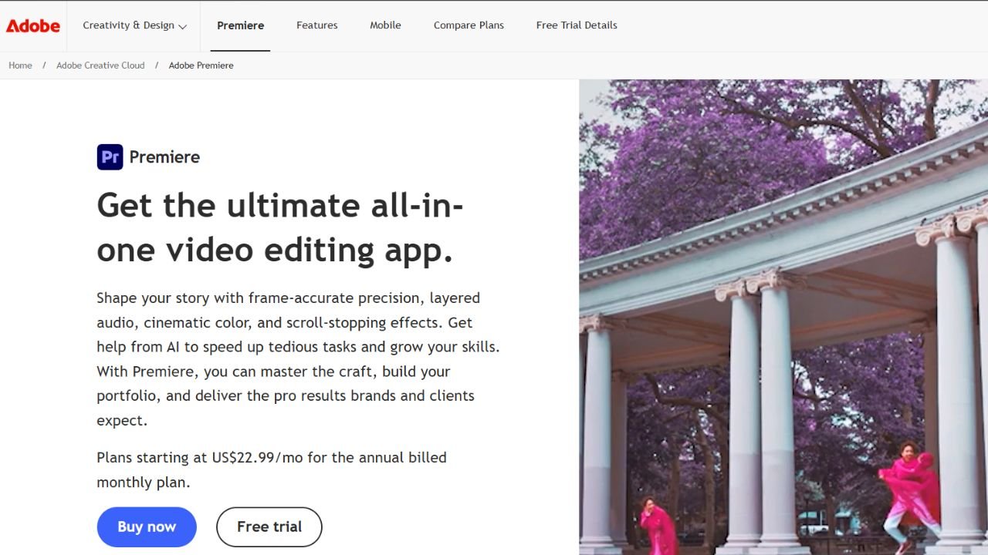Screen dimensions: 988x555
Task: Expand the Creativity & Design menu
Action: [x=134, y=25]
